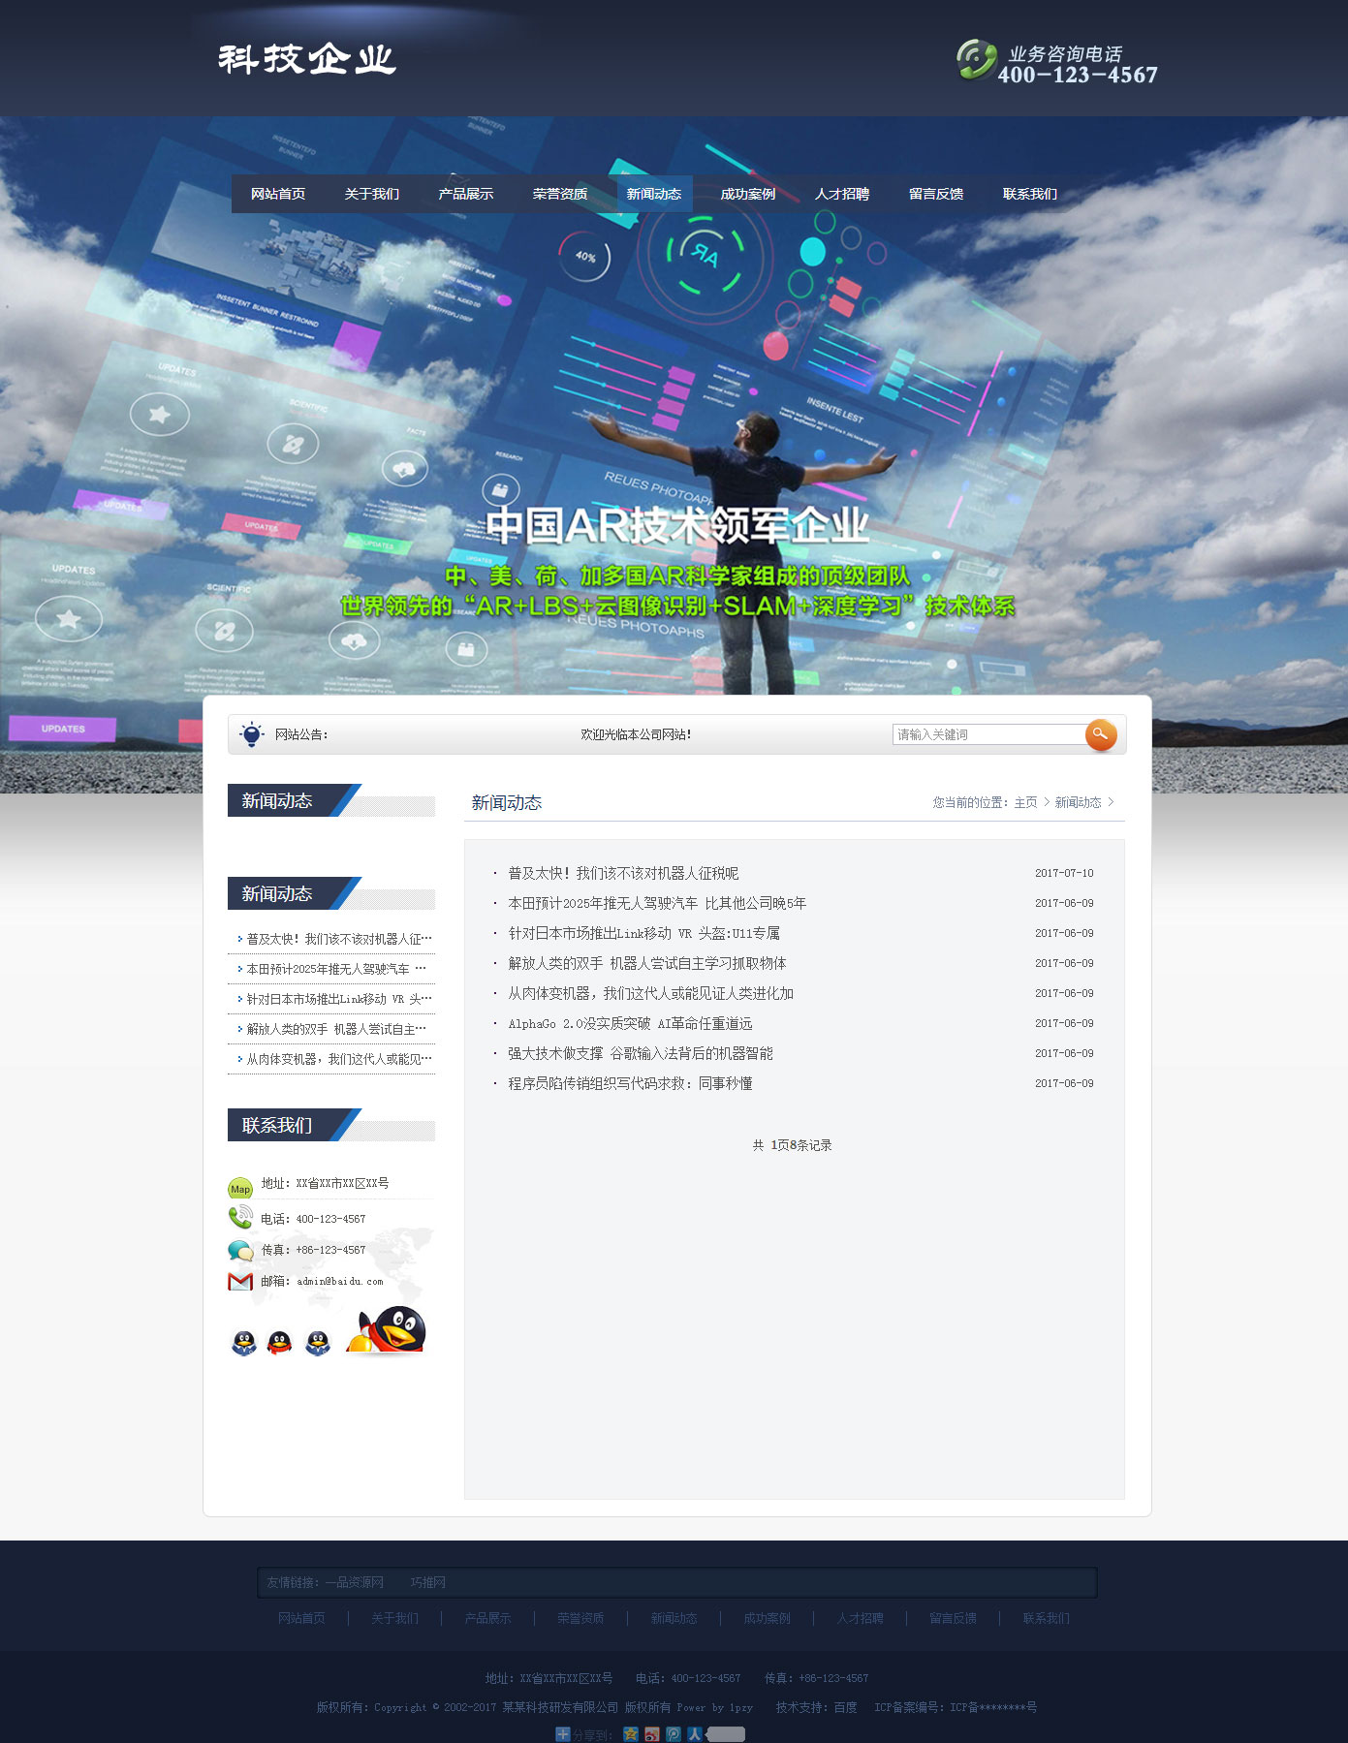Select 产品展示 from the main nav bar
Screen dimensions: 1348x1743
(x=465, y=194)
